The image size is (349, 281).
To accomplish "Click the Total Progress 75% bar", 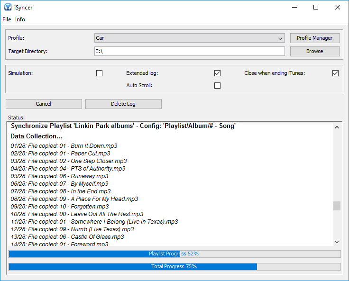I will click(174, 266).
